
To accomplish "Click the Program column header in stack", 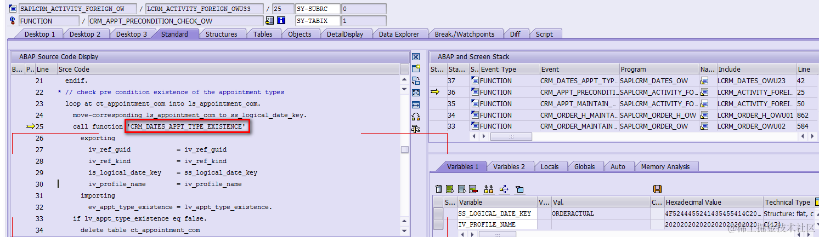I will [x=659, y=69].
